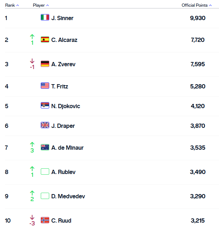Click the British flag beside J. Draper
The height and width of the screenshot is (230, 219).
45,125
